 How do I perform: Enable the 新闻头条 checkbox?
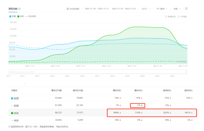166,17
